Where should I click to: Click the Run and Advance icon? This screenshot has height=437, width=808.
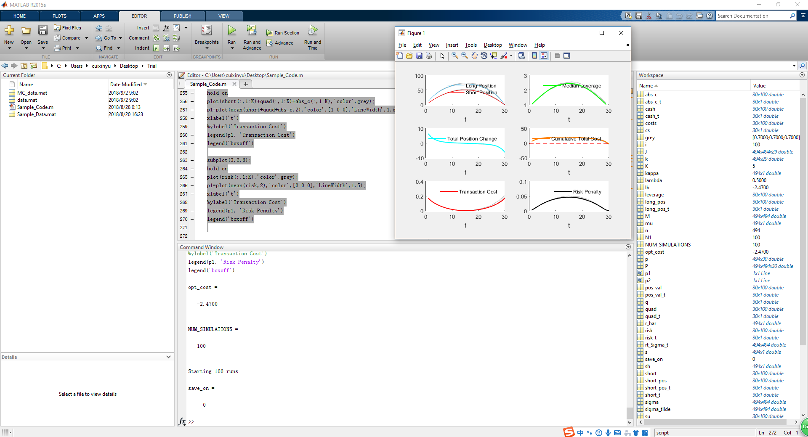252,31
